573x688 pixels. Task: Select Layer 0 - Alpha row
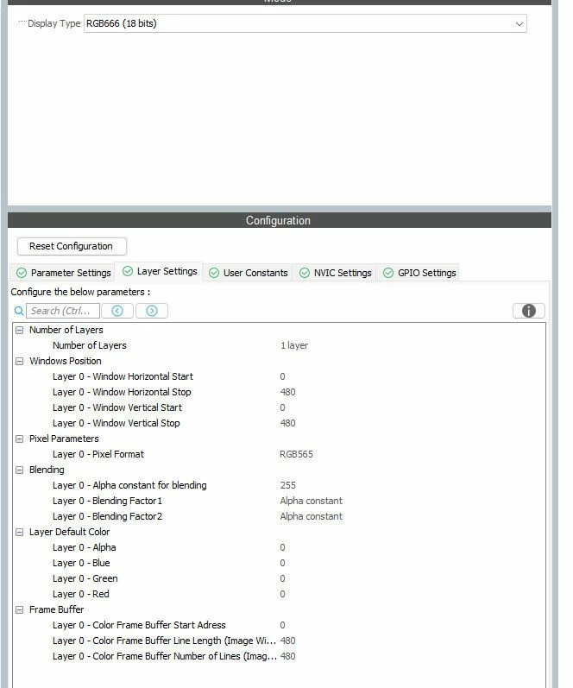point(279,547)
